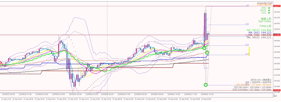Select the ProController-V32 expert label
The height and width of the screenshot is (102, 281).
pos(263,3)
